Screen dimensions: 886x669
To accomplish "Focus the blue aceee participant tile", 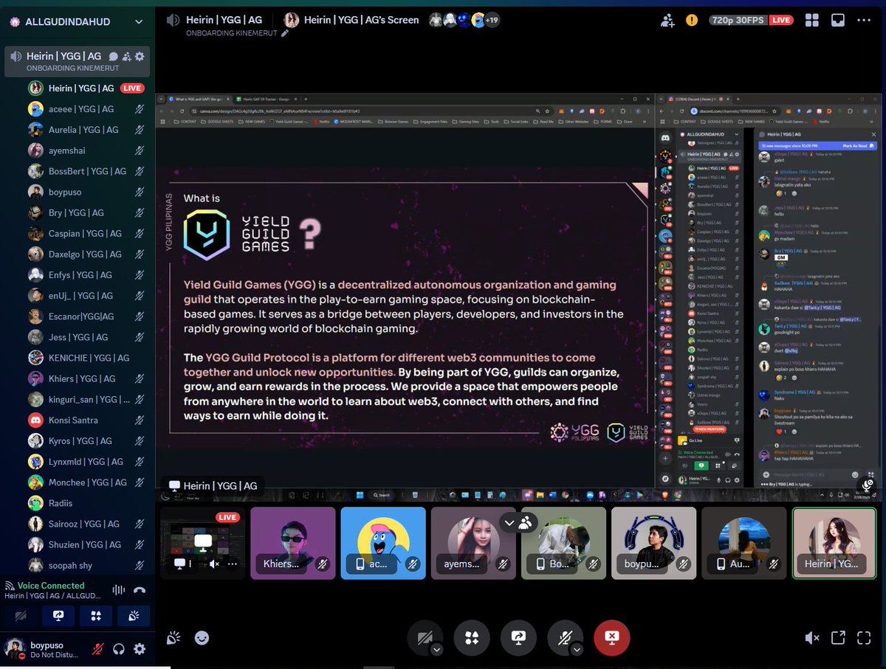I will (x=383, y=543).
